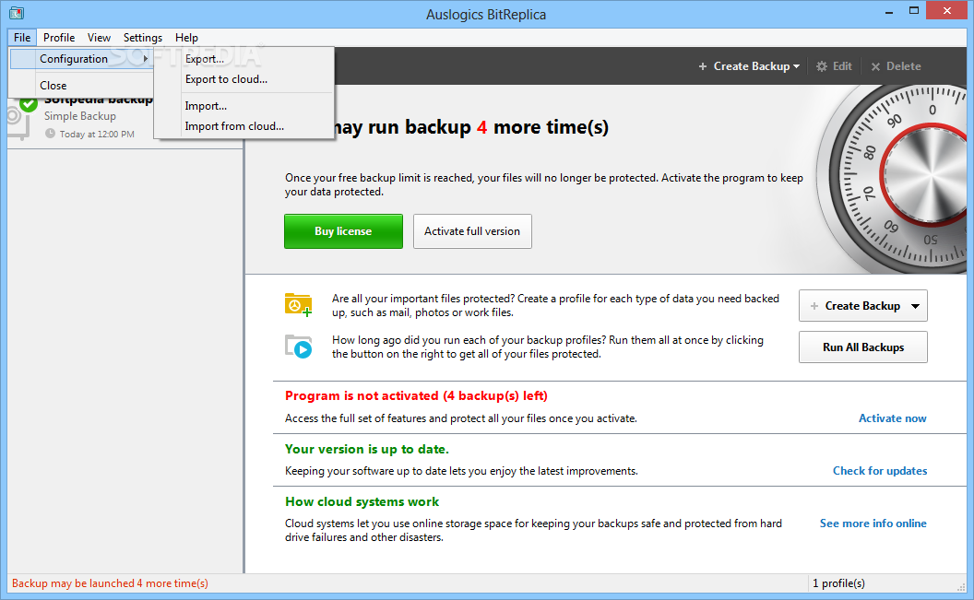Click the Edit gear icon in toolbar
974x600 pixels.
pos(822,66)
